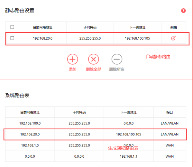Click the 下一跳地址 header in static route table
Image resolution: width=193 pixels, height=167 pixels.
(x=137, y=27)
